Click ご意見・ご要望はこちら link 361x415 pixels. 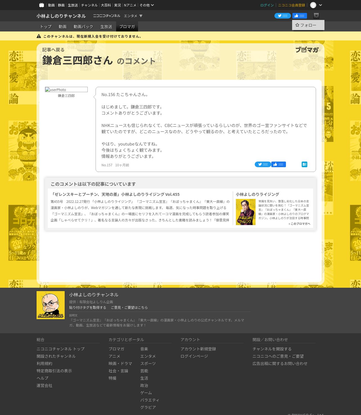[129, 307]
